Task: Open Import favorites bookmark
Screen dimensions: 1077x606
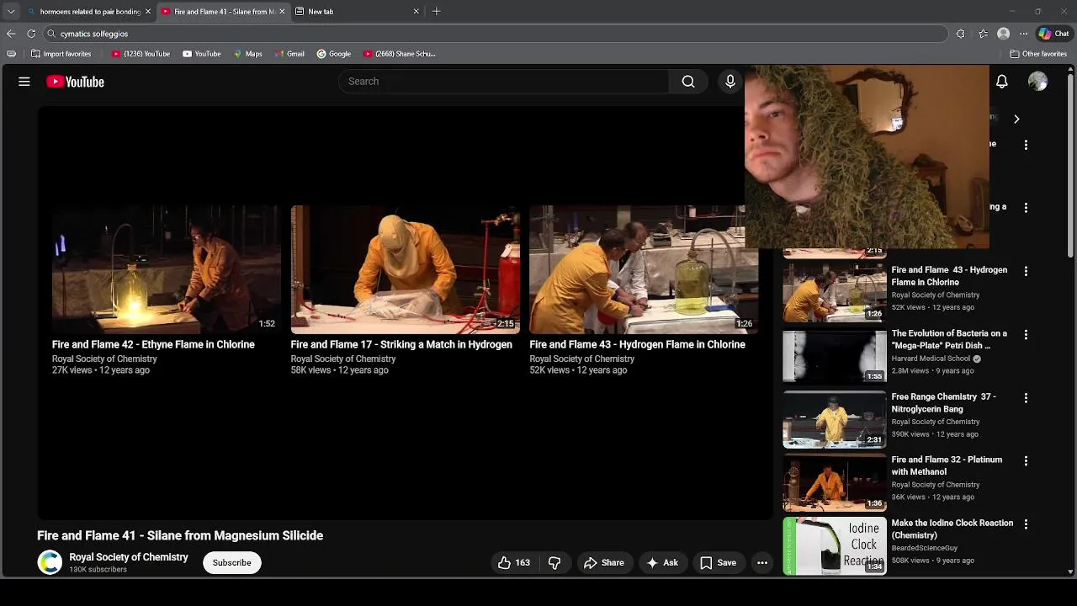Action: tap(61, 54)
